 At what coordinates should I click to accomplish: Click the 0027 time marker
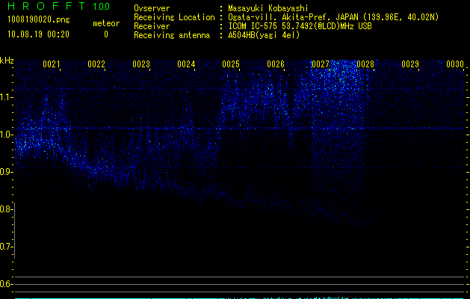click(x=321, y=64)
